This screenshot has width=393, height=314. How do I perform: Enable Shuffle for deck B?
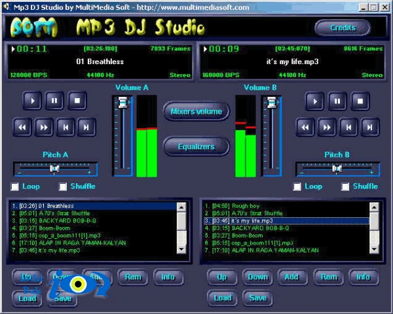pos(345,186)
